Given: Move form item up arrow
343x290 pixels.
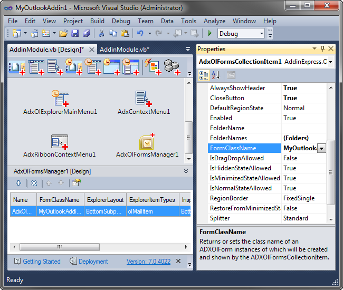Looking at the screenshot, I should [49, 183].
